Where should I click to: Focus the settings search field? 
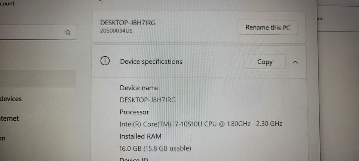point(38,33)
